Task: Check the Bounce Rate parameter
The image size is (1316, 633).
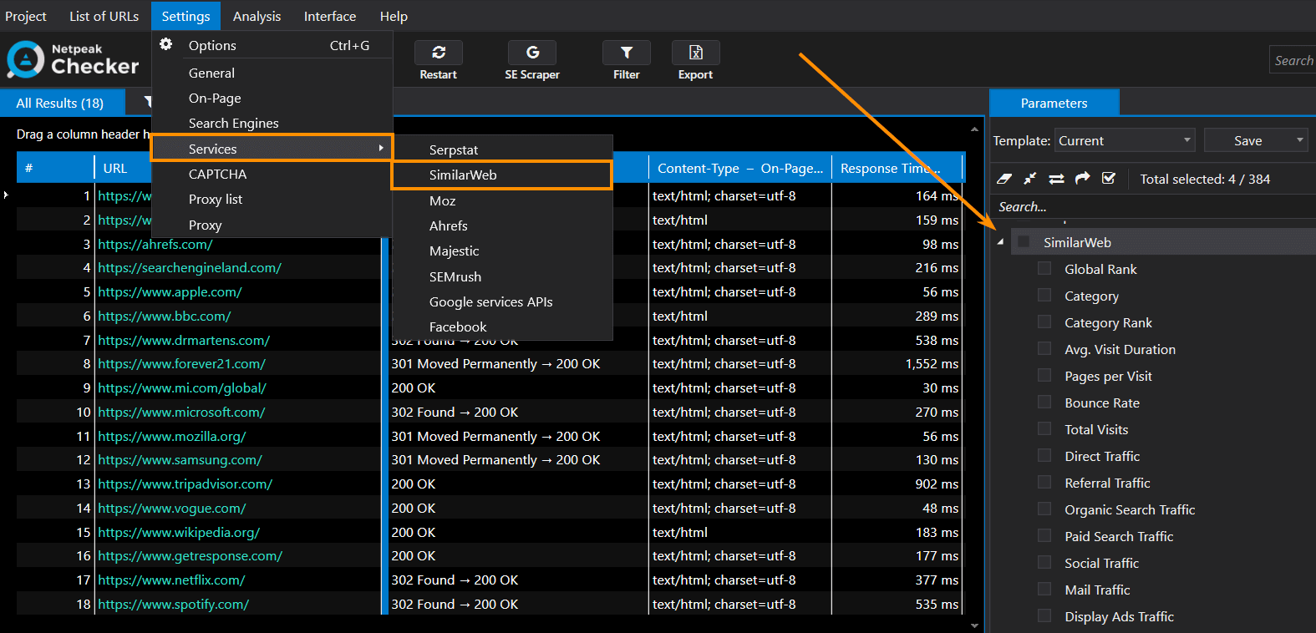Action: (x=1044, y=403)
